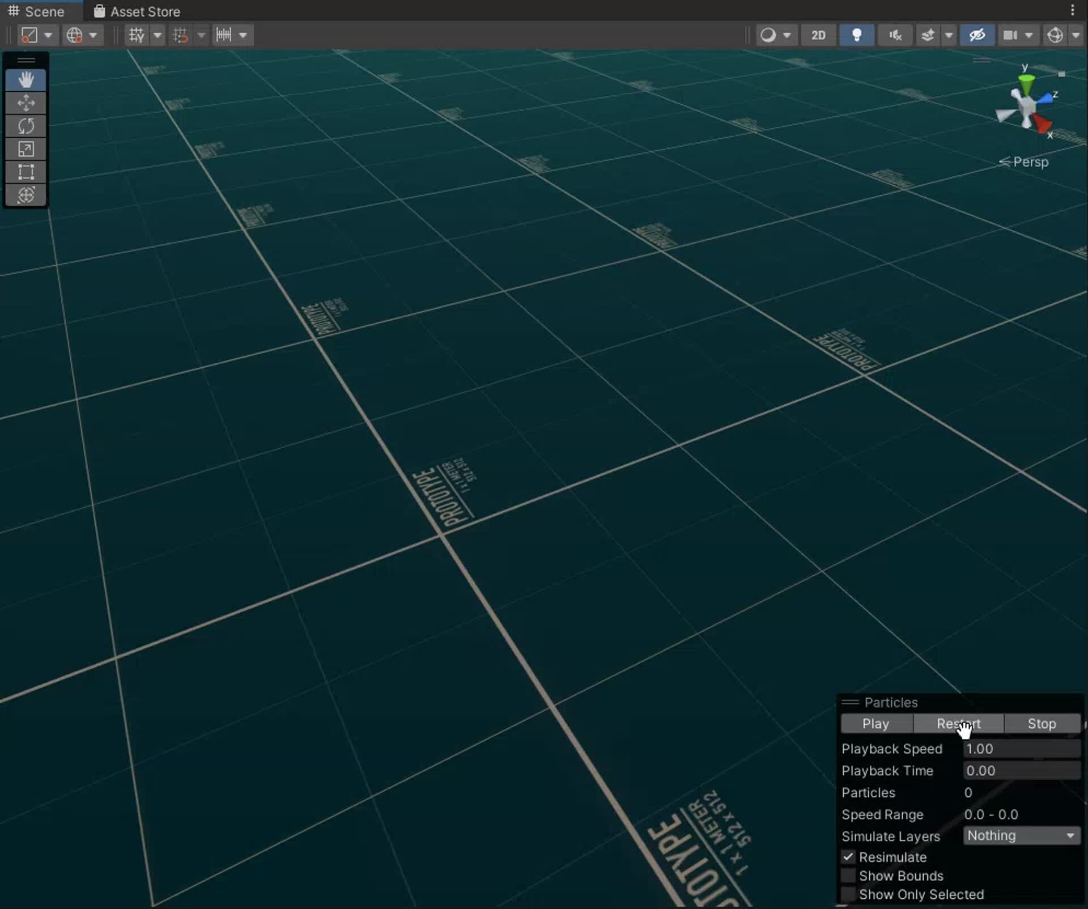Image resolution: width=1088 pixels, height=909 pixels.
Task: Click Persp to toggle perspective view
Action: click(x=1031, y=162)
